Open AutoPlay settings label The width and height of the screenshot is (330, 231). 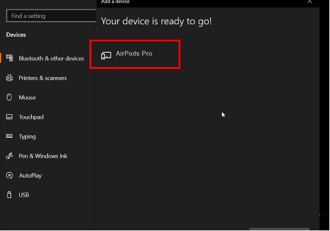click(x=30, y=176)
